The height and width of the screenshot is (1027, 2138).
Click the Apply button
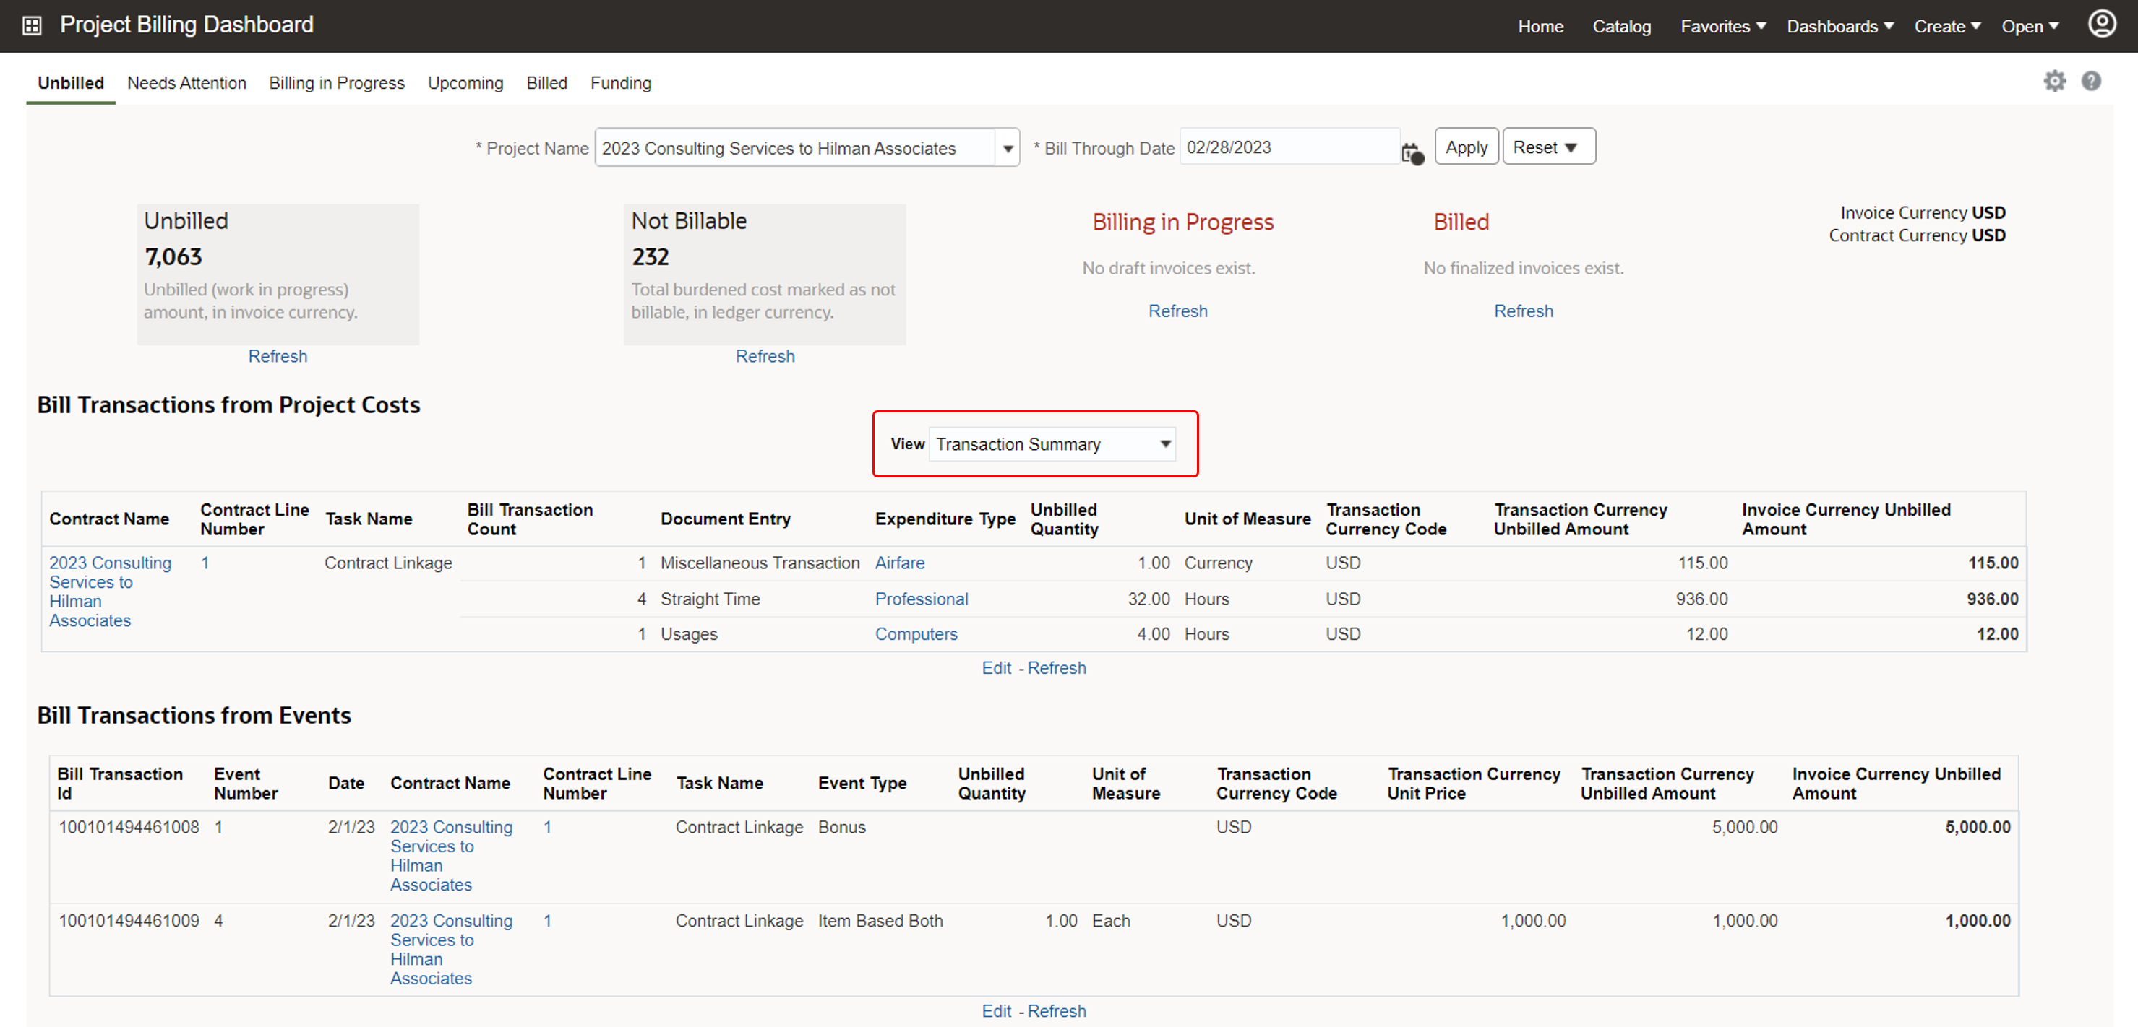(x=1467, y=146)
